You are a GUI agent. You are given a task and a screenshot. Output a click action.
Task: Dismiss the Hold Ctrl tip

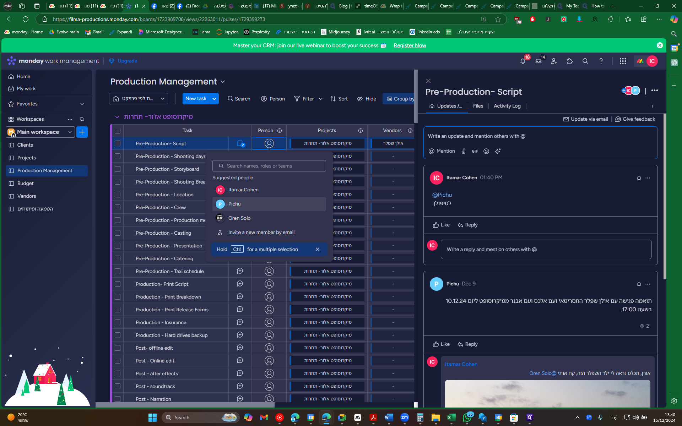[x=318, y=249]
